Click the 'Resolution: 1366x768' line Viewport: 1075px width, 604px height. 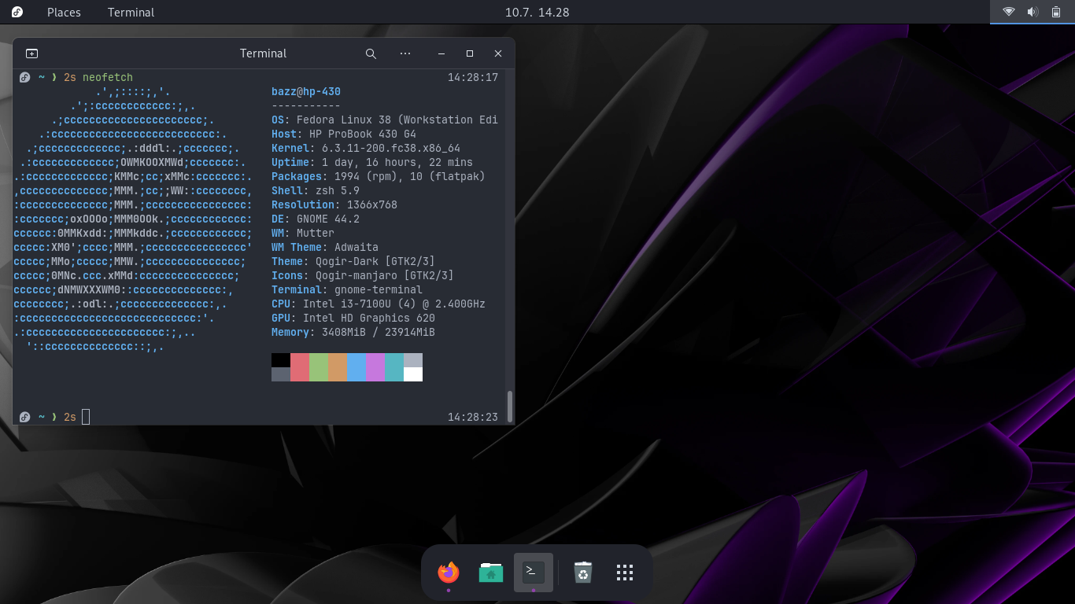[x=334, y=205]
